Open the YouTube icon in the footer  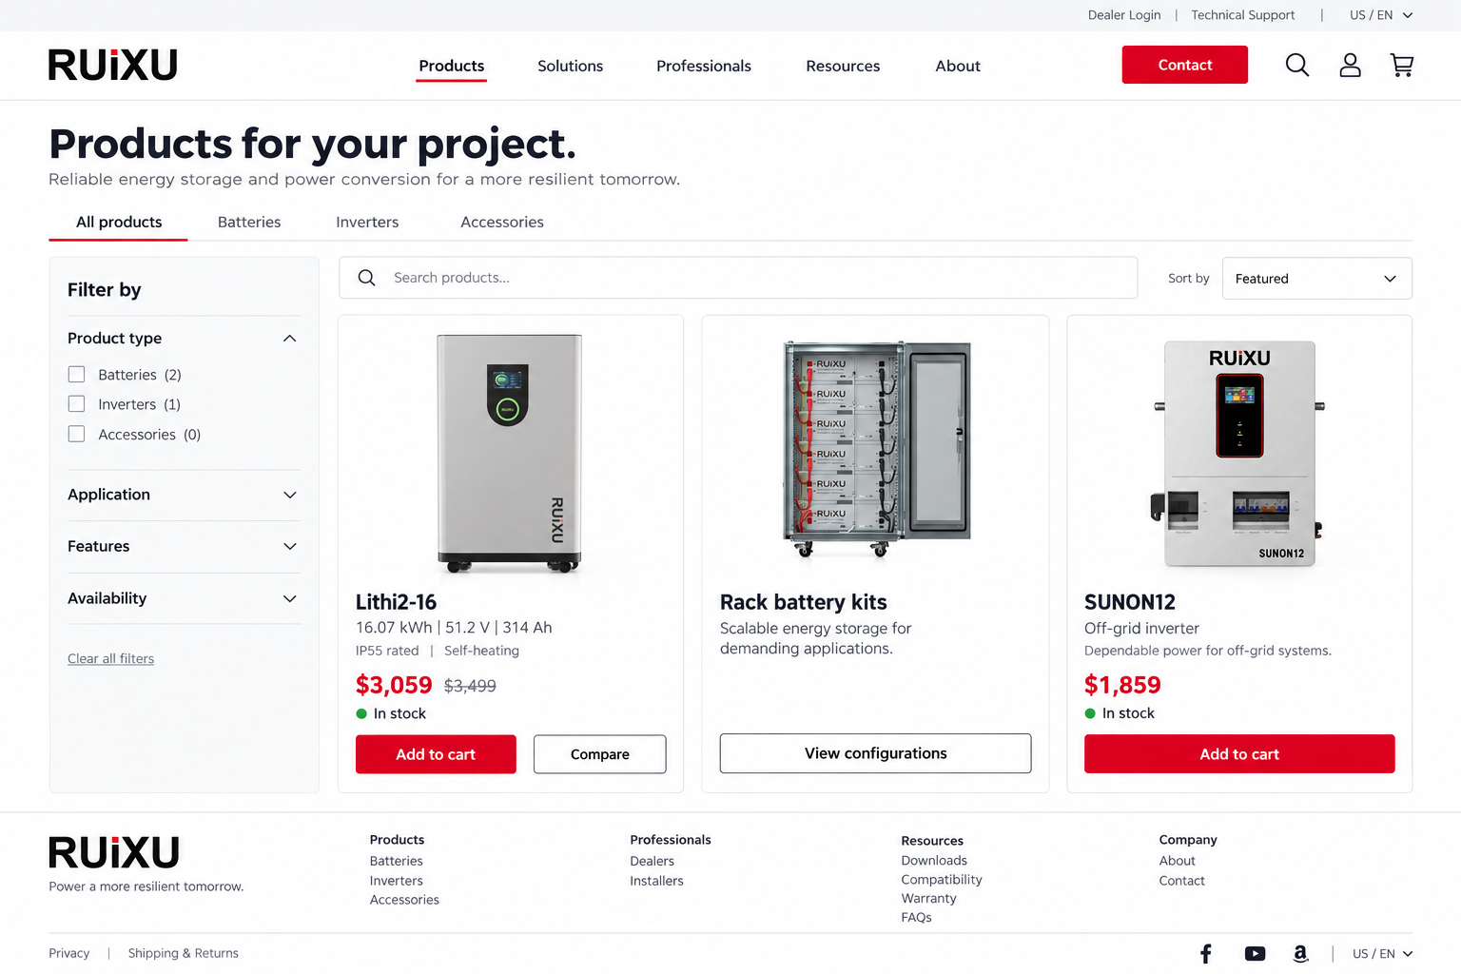[x=1255, y=953]
